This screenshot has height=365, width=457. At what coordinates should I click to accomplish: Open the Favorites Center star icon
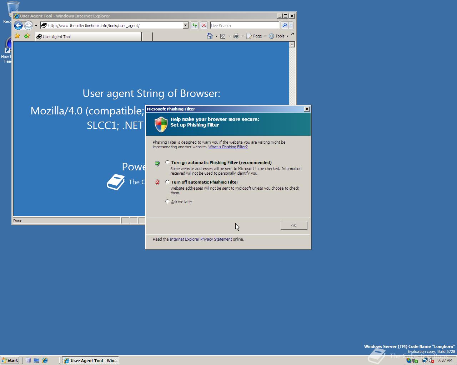17,36
